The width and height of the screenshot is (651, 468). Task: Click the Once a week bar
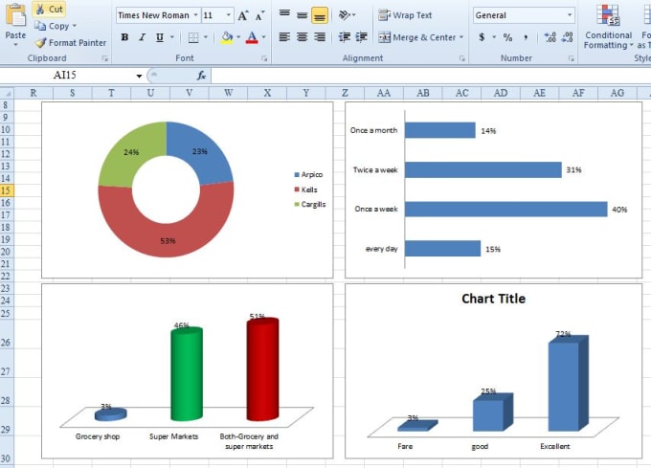(x=505, y=209)
